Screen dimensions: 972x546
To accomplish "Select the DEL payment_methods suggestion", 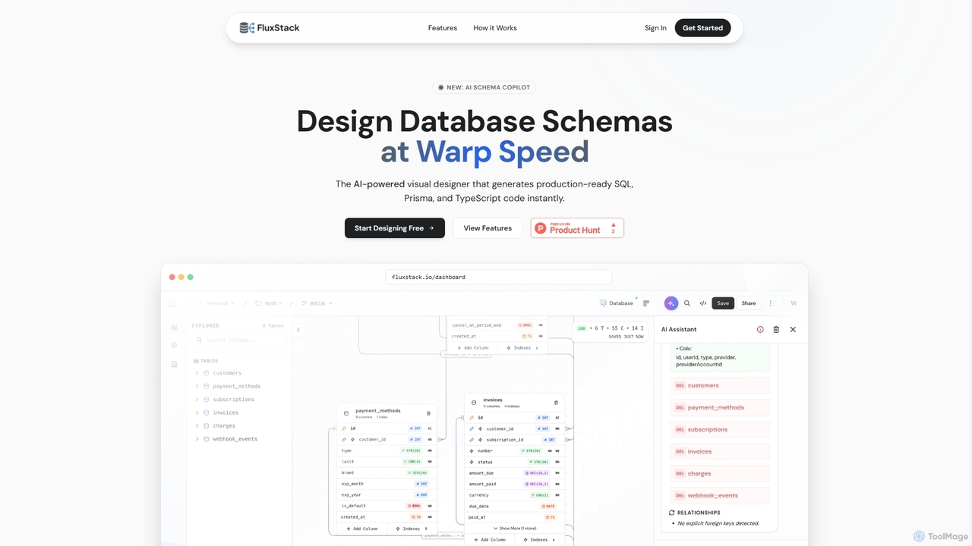I will click(721, 407).
